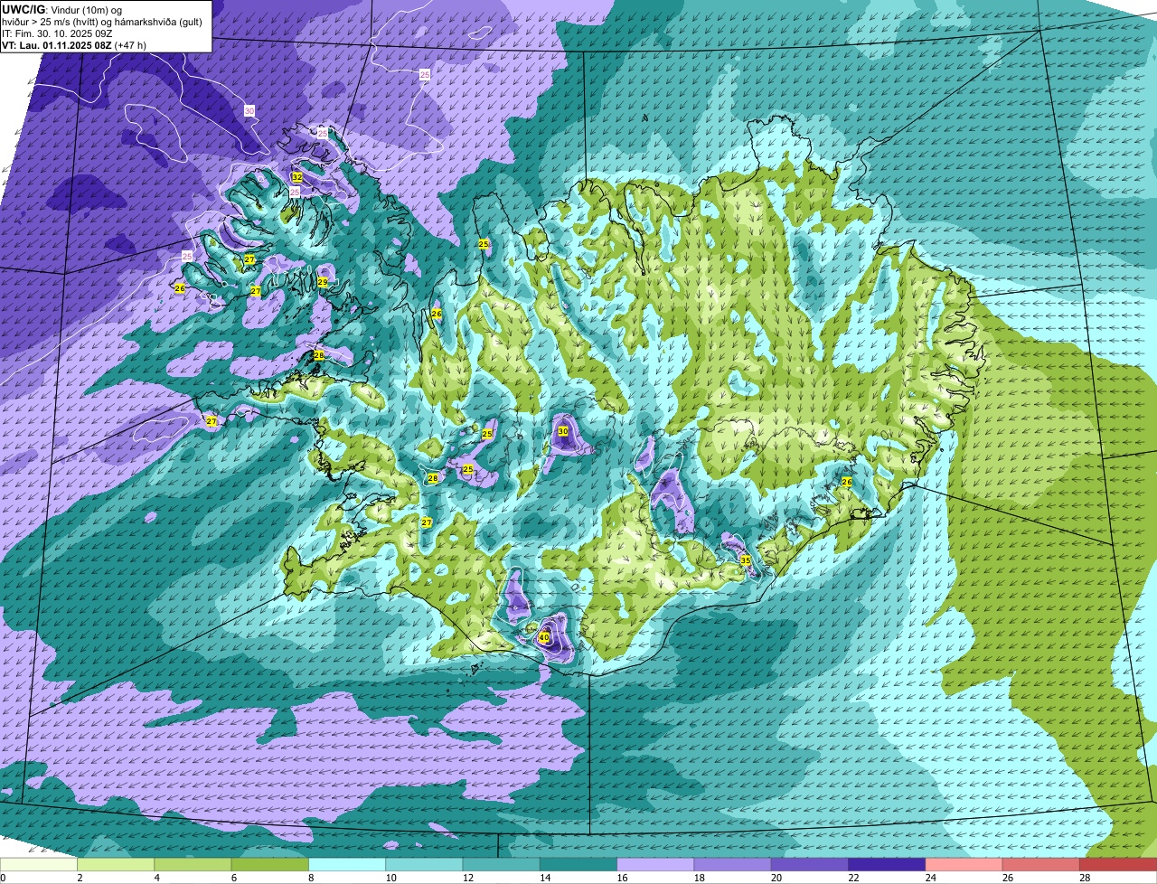
Task: Click the yellow gust label 35
Action: pyautogui.click(x=746, y=560)
